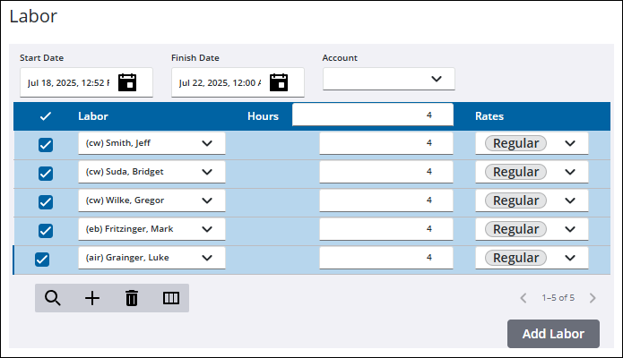623x358 pixels.
Task: Click the Labor column header
Action: (93, 116)
